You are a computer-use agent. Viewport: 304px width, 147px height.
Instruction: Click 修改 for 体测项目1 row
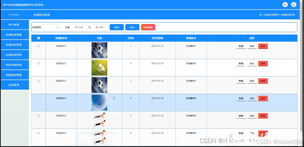coord(252,46)
